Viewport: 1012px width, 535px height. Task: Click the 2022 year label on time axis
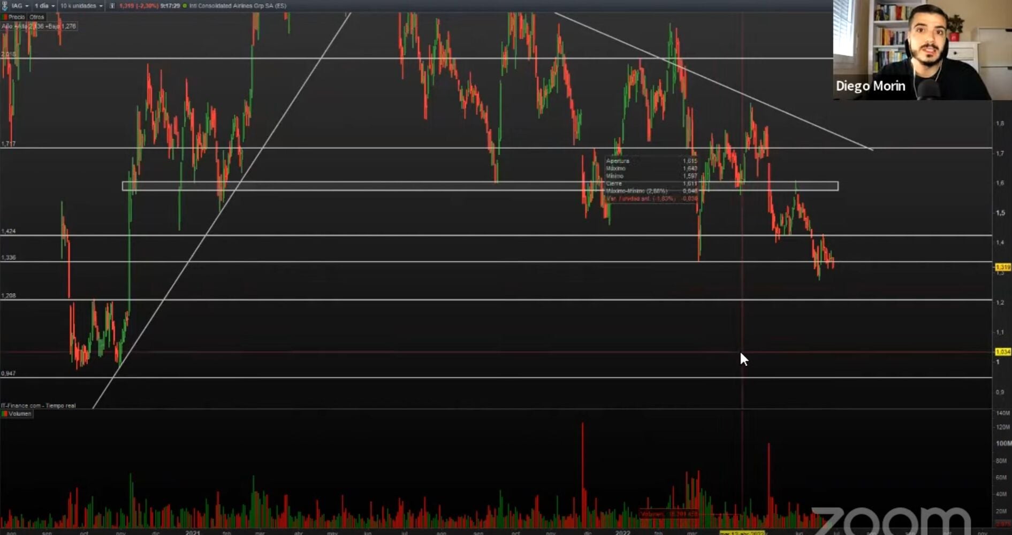[622, 533]
